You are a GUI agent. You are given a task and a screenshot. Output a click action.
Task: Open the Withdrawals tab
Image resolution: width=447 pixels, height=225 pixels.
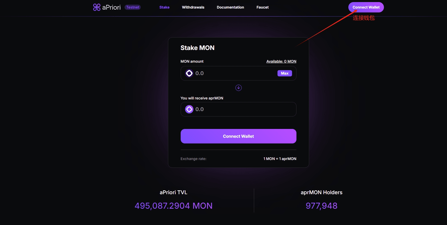[193, 7]
